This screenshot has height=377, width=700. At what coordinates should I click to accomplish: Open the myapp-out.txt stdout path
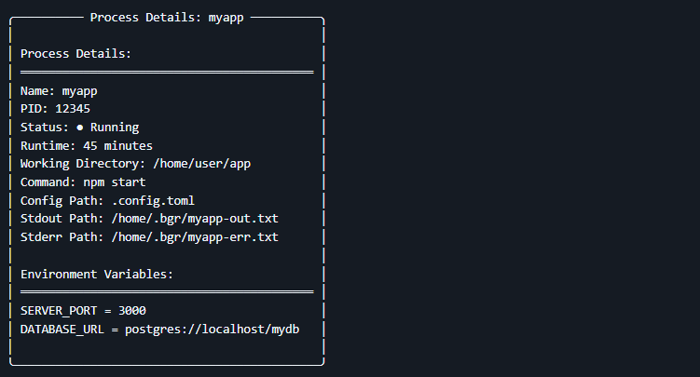click(195, 219)
